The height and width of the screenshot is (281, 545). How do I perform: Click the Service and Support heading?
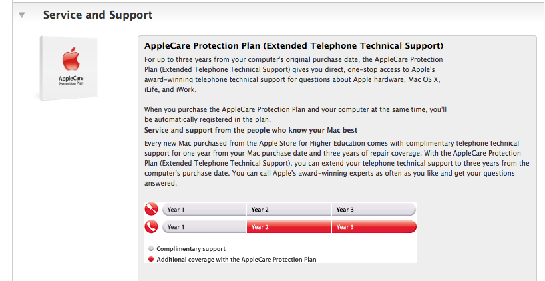(98, 15)
